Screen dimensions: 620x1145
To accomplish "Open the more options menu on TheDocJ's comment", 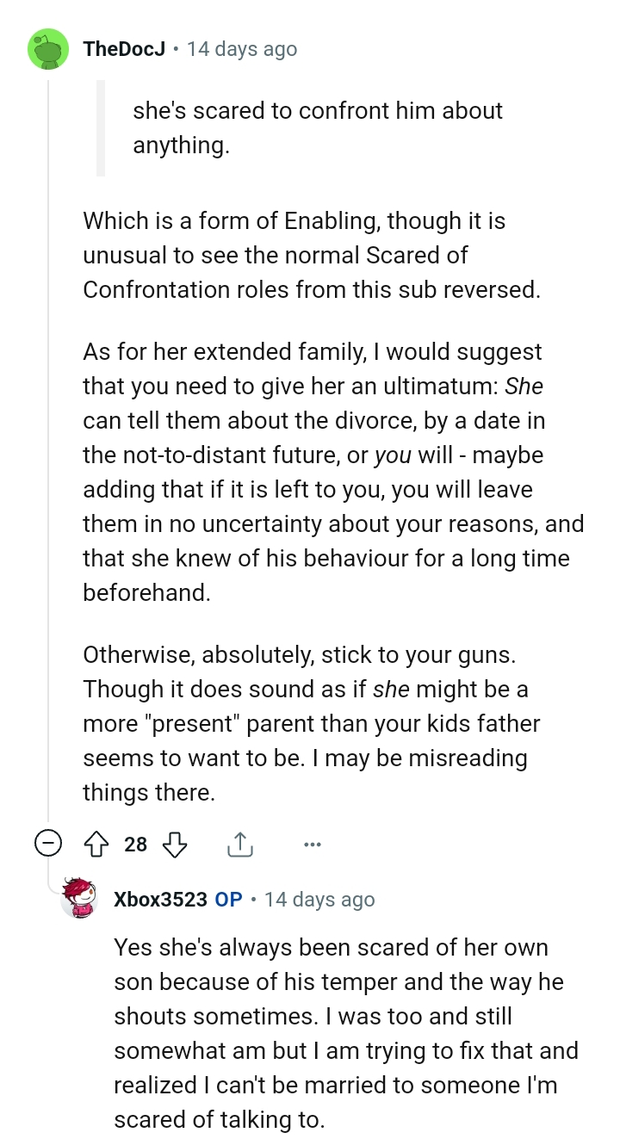I will coord(312,845).
